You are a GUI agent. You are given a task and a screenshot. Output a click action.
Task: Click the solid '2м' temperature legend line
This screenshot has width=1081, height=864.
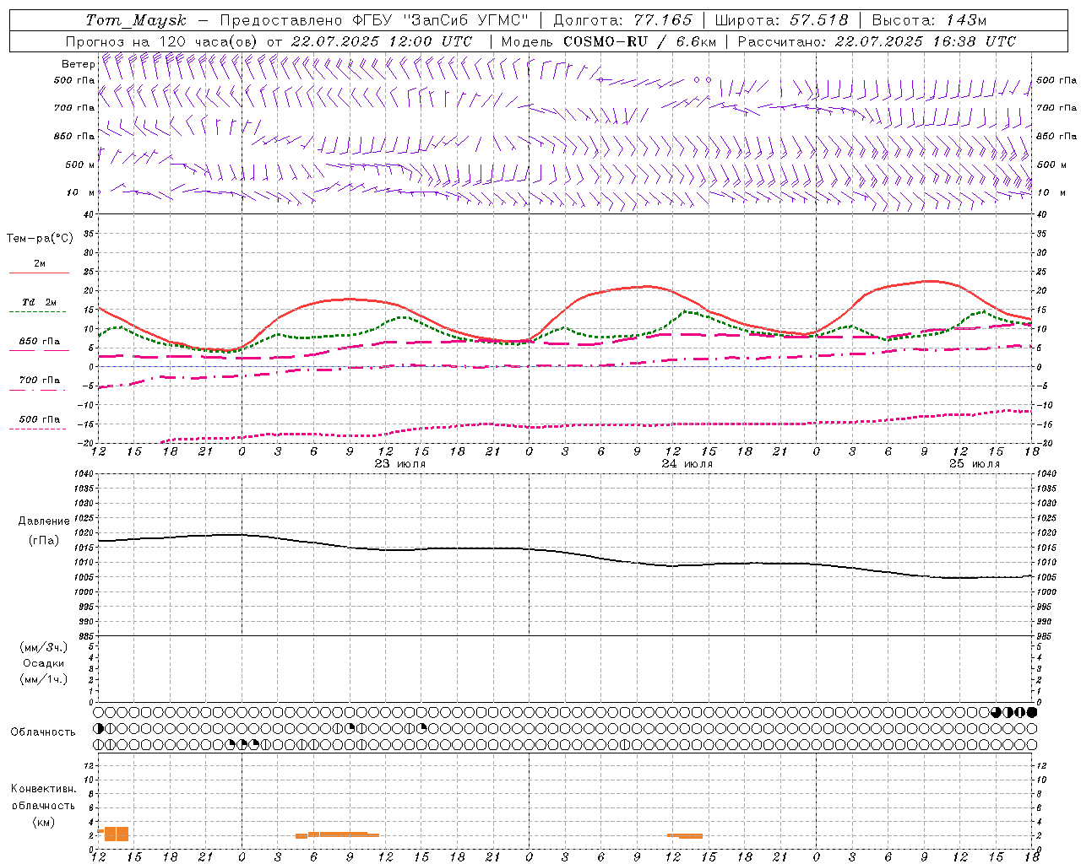coord(39,273)
